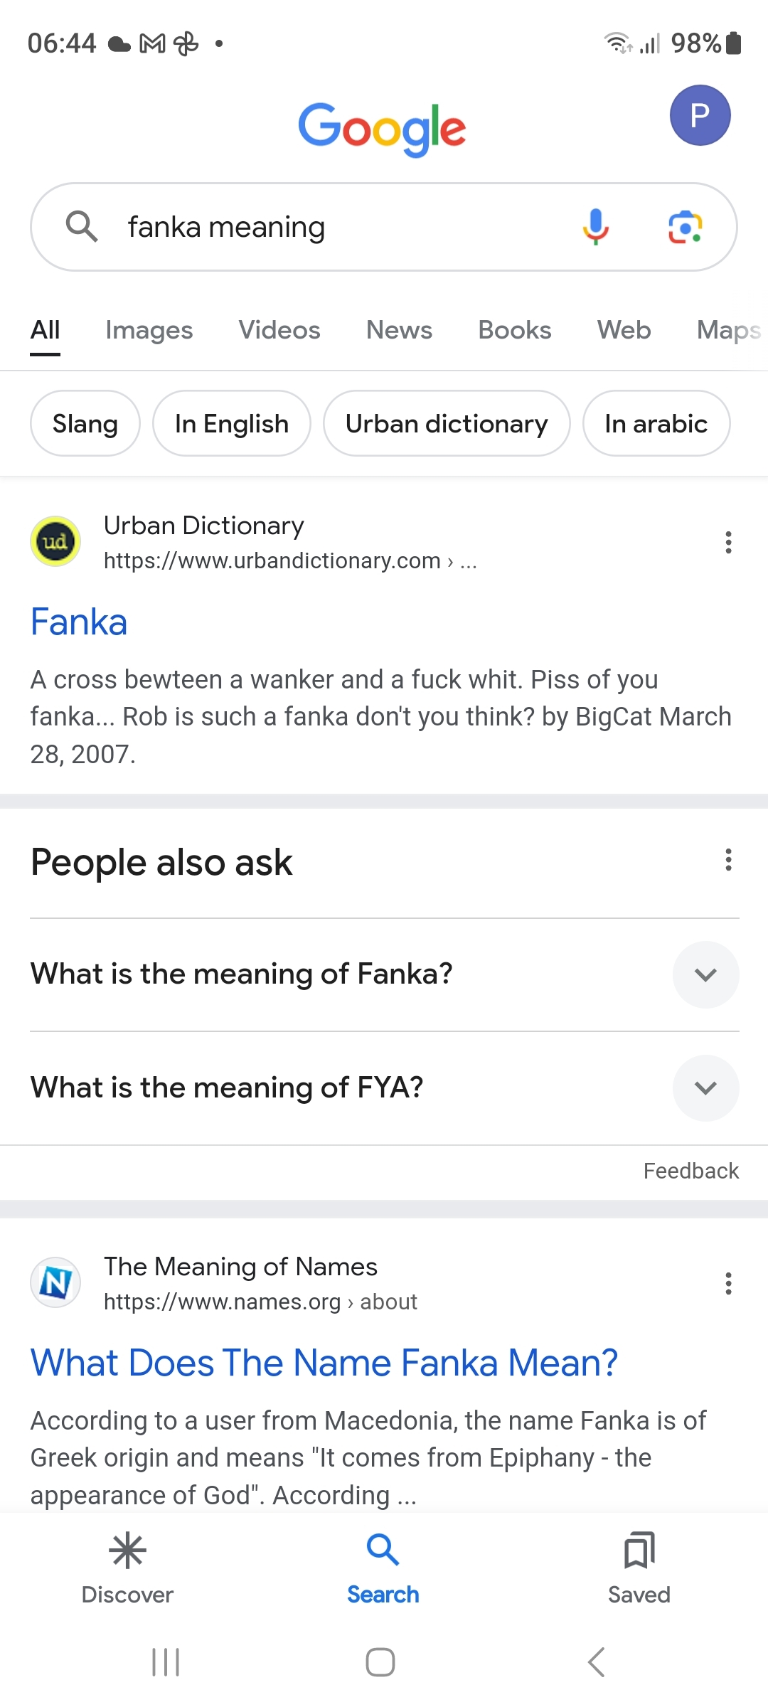
Task: Select the Videos results tab
Action: [x=279, y=330]
